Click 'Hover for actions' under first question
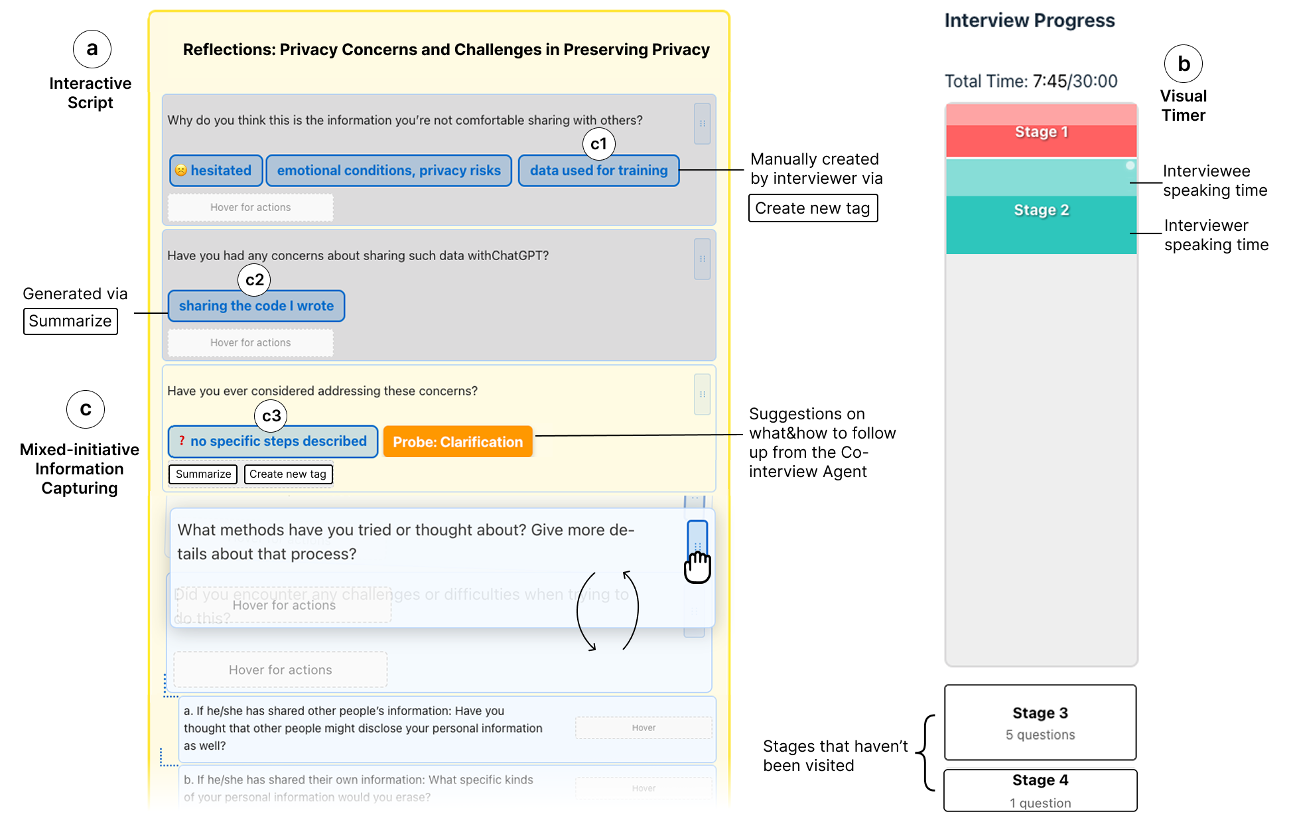The width and height of the screenshot is (1293, 832). click(250, 207)
